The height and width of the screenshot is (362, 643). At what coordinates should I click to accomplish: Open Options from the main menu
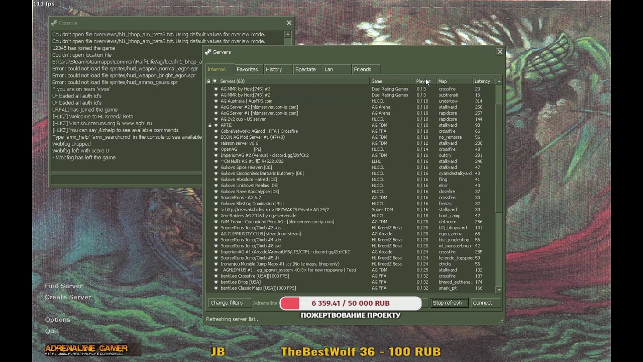[57, 320]
